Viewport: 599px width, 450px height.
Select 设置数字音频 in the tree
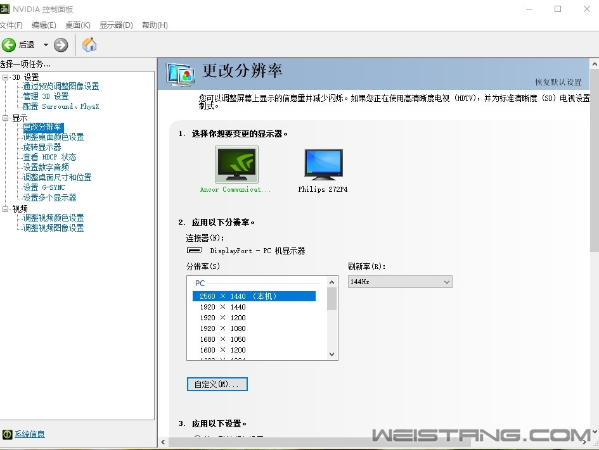coord(46,167)
